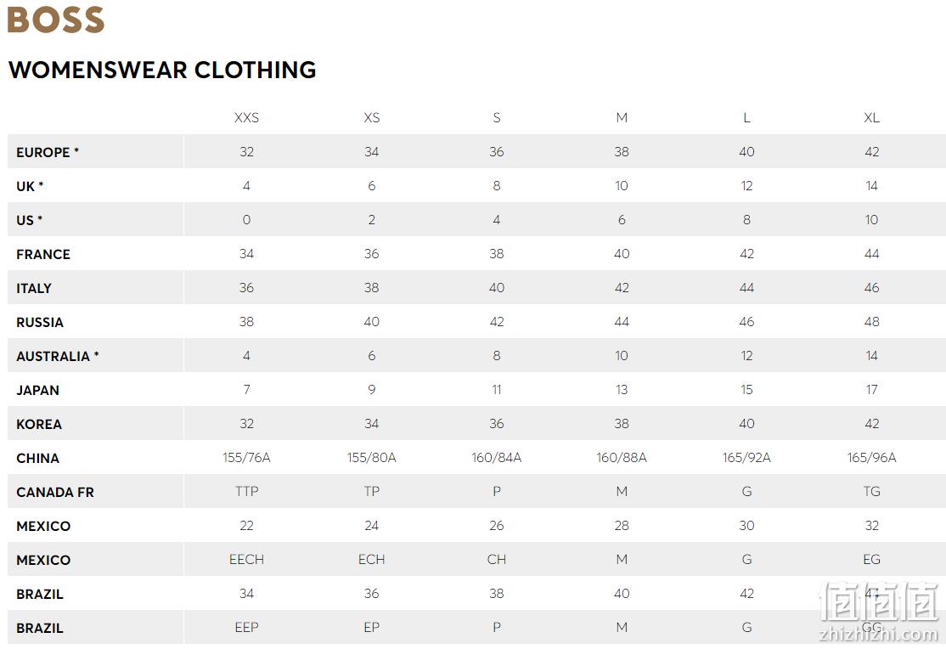The image size is (946, 649).
Task: Click the EUROPE row label
Action: [48, 152]
